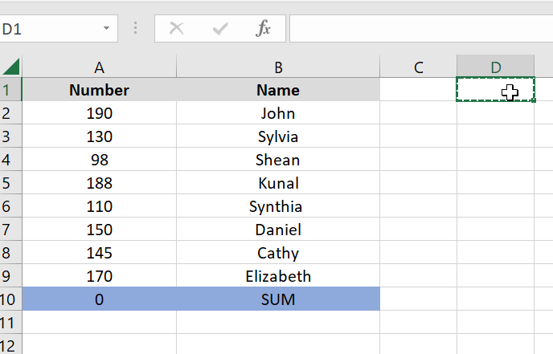The height and width of the screenshot is (354, 553).
Task: Click the Enter checkmark icon in formula bar
Action: pyautogui.click(x=219, y=29)
